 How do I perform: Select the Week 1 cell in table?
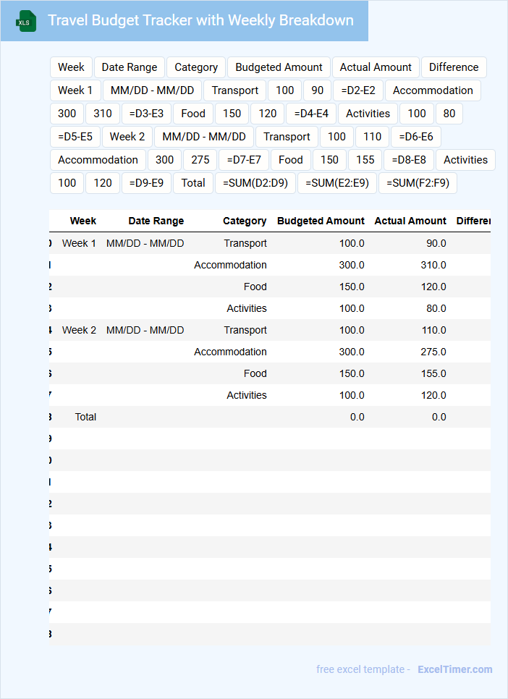click(x=79, y=243)
